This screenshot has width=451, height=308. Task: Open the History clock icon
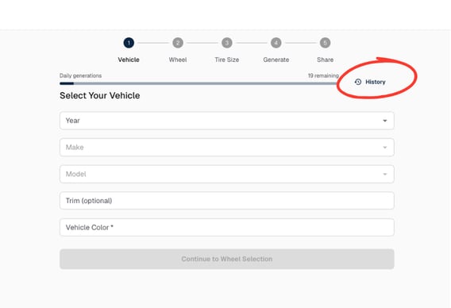click(358, 82)
